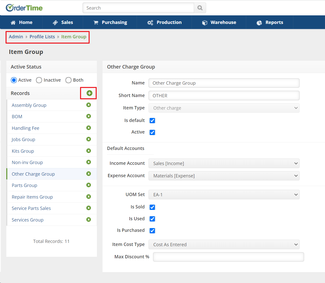Viewport: 325px width, 283px height.
Task: Click delete icon beside BOM
Action: 89,116
